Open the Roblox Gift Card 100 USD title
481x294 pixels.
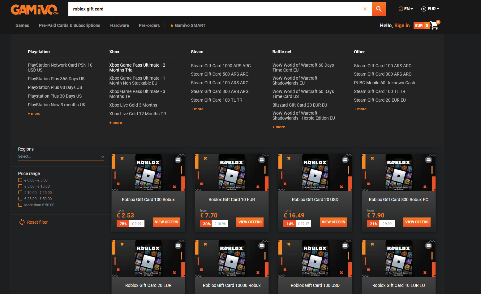point(315,285)
